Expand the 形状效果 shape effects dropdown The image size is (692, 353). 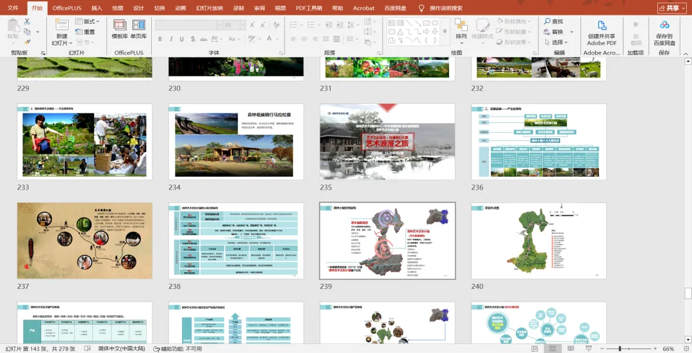[529, 42]
